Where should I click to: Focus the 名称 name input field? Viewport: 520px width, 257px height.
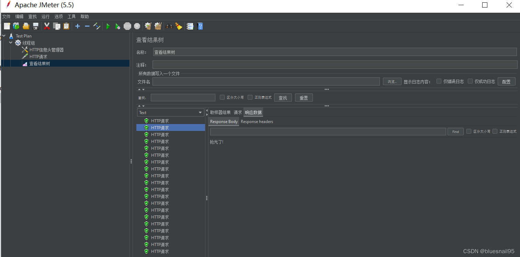pos(335,52)
